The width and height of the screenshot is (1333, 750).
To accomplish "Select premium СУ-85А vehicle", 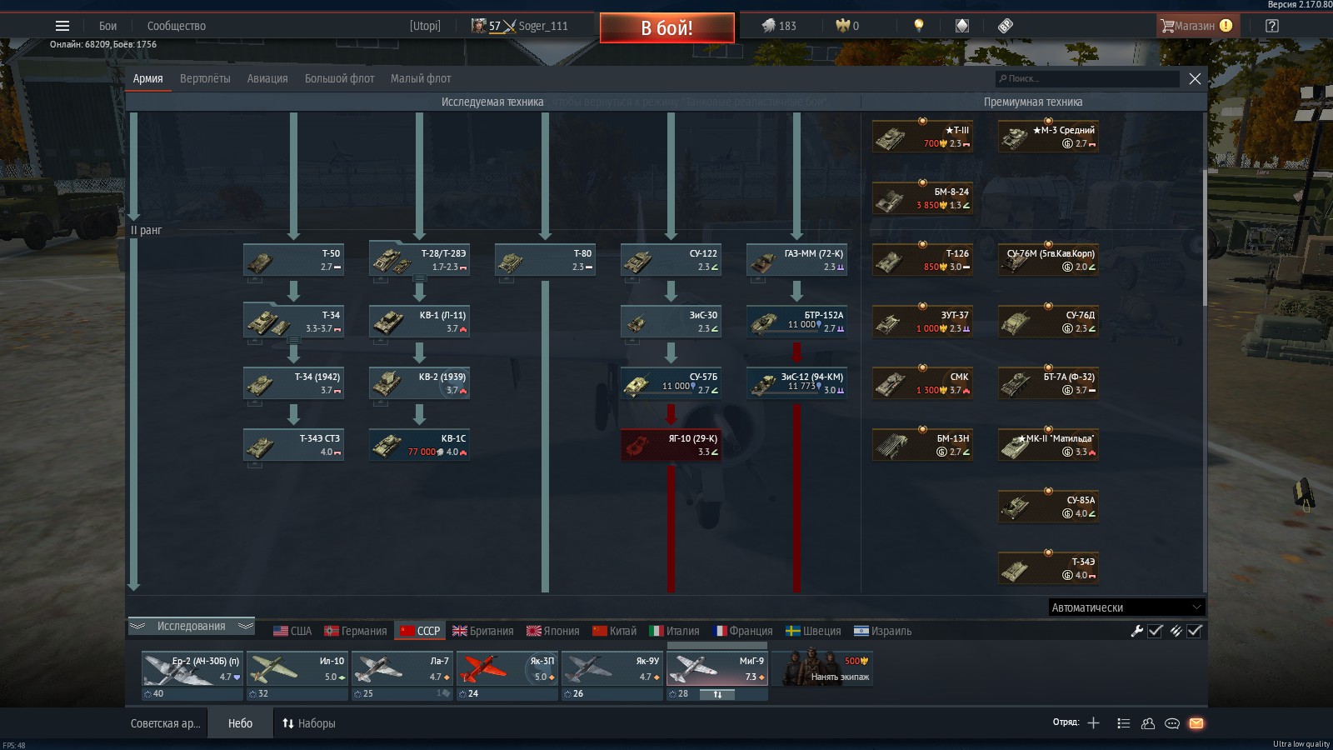I will pyautogui.click(x=1048, y=507).
